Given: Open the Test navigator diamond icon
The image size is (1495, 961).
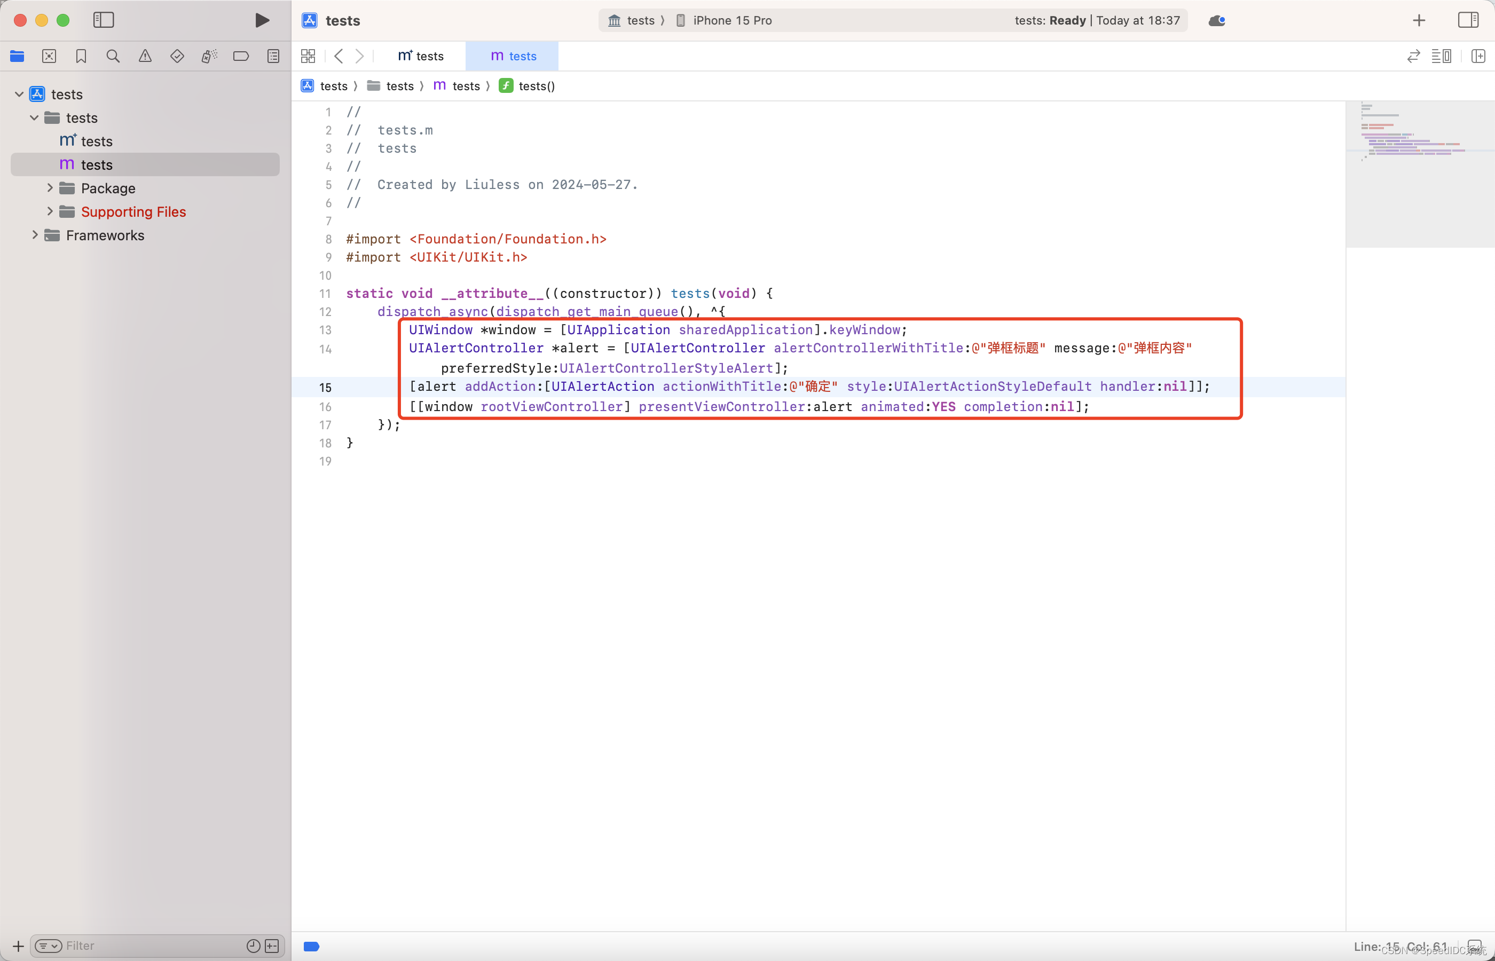Looking at the screenshot, I should (177, 56).
